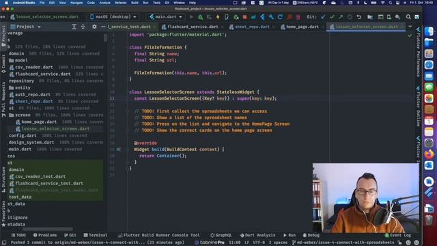437x246 pixels.
Task: Switch to sheet_repo.dart editor tab
Action: pyautogui.click(x=252, y=27)
